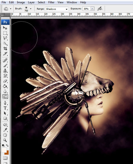The image size is (133, 164).
Task: Toggle Quick Mask mode
Action: click(x=5, y=158)
